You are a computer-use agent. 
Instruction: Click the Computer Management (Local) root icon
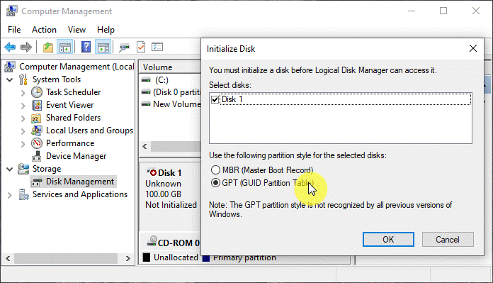(10, 67)
